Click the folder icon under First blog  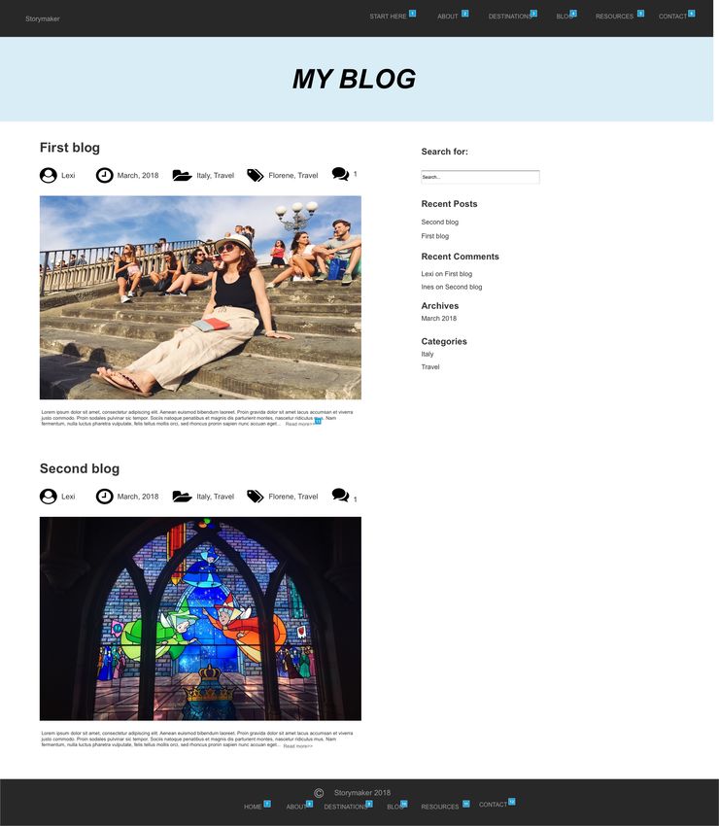point(183,176)
